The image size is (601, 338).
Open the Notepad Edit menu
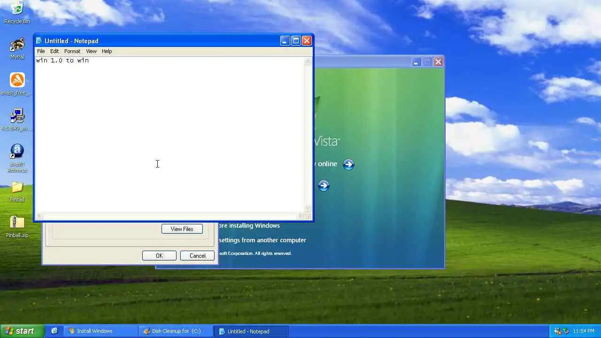54,51
